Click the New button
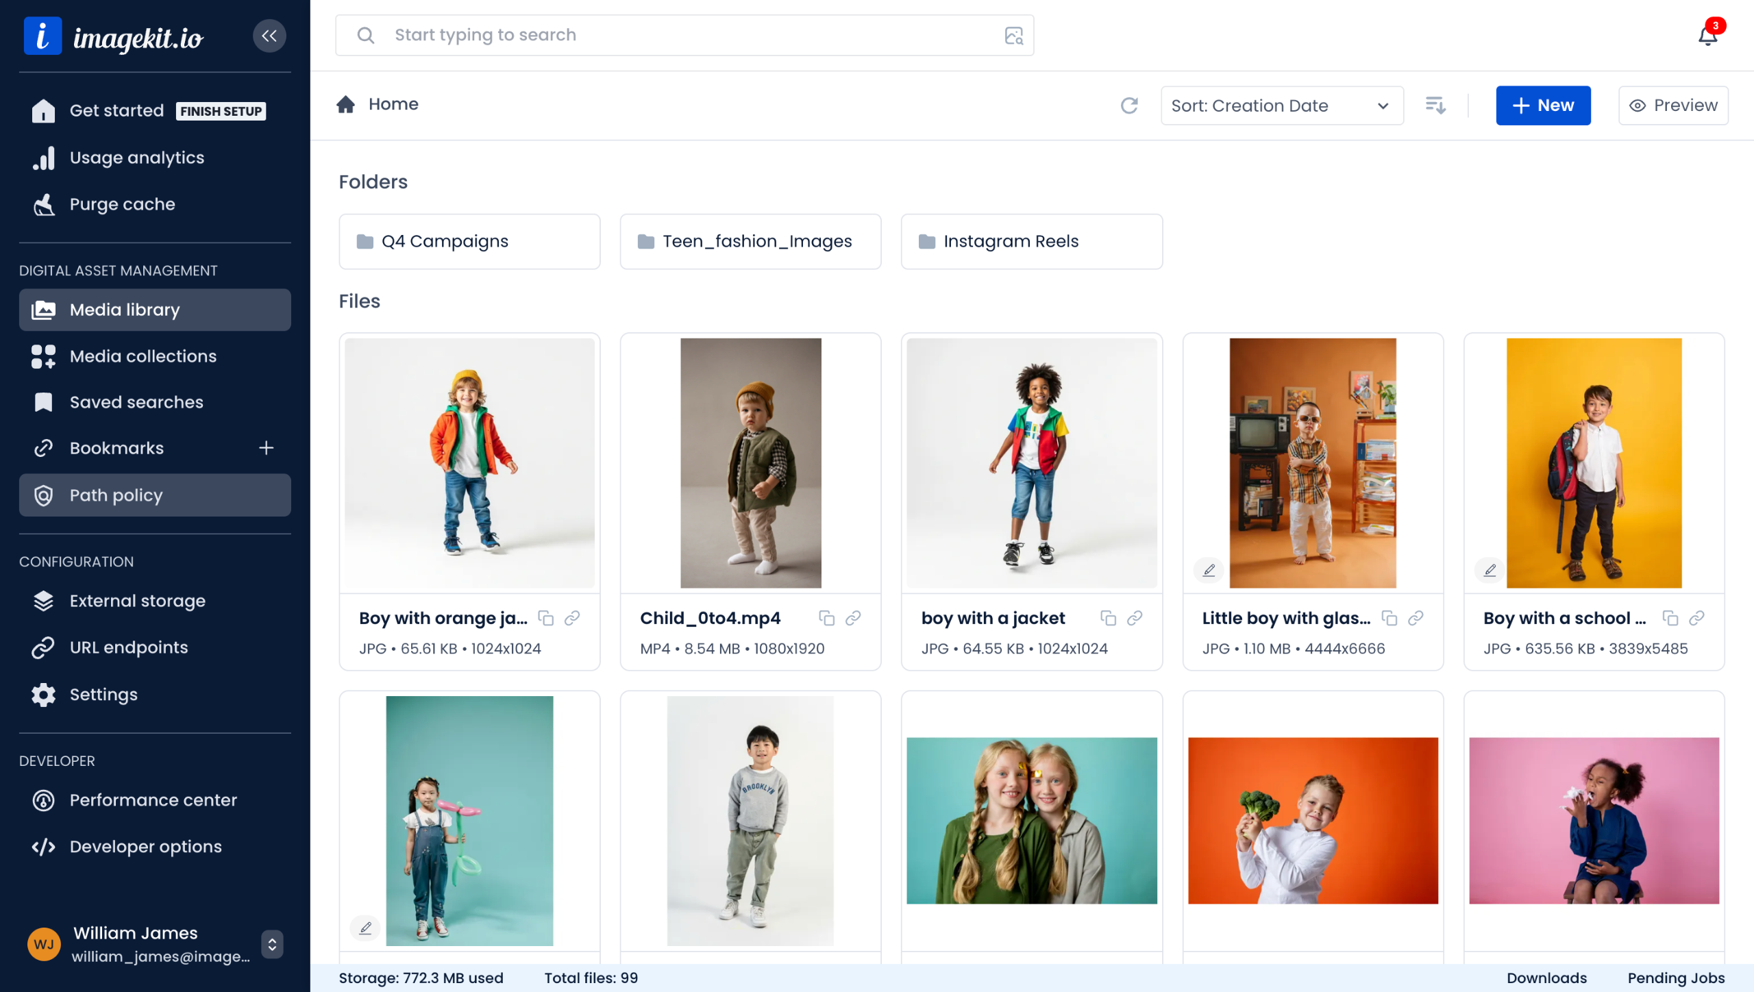Viewport: 1754px width, 992px height. (1542, 106)
